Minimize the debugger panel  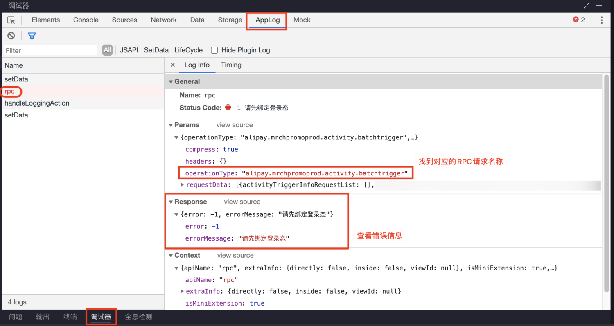(x=600, y=6)
